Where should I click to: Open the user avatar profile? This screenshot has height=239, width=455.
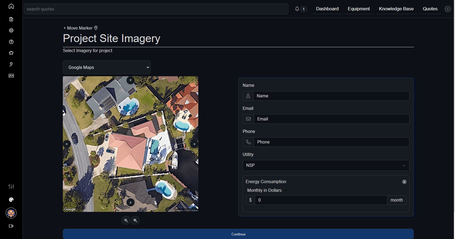tap(11, 213)
